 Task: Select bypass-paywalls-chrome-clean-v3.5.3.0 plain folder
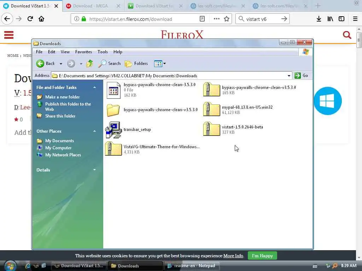(x=113, y=110)
